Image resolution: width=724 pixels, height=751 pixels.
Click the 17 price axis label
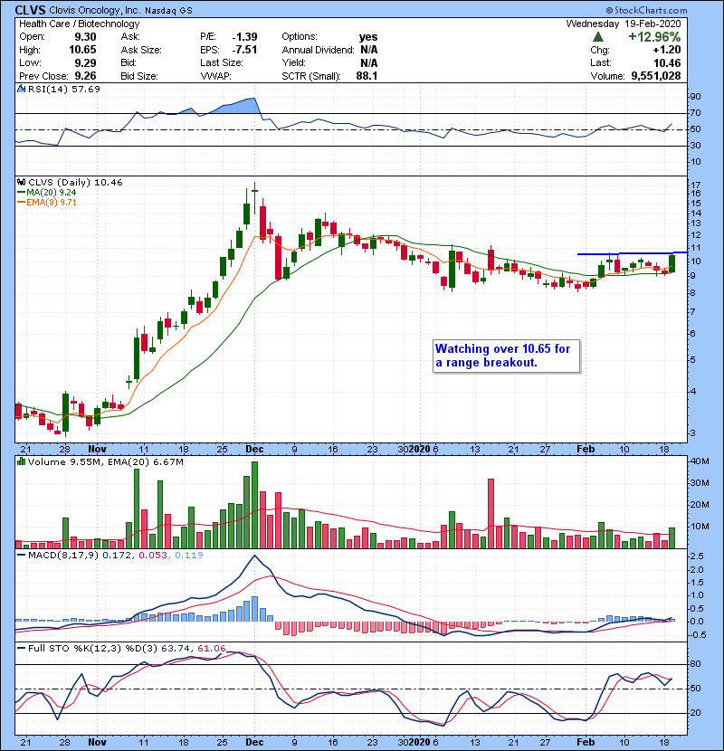[x=696, y=185]
